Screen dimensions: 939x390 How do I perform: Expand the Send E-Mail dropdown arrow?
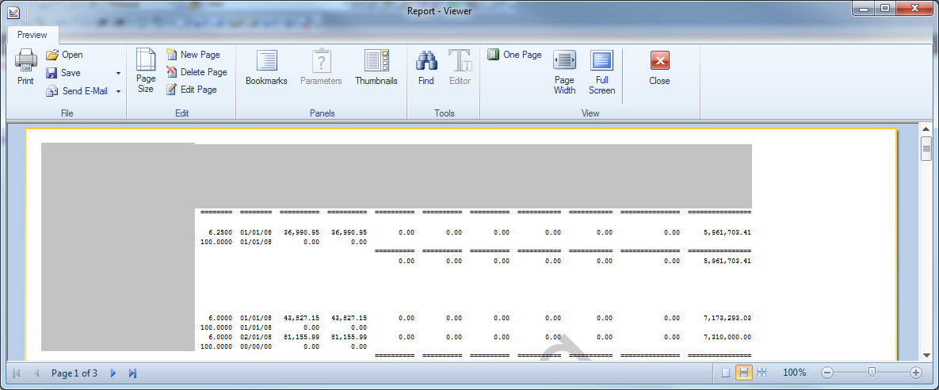tap(118, 92)
